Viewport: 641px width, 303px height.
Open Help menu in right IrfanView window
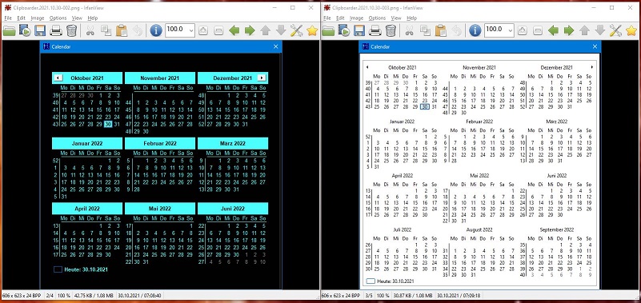coord(412,18)
